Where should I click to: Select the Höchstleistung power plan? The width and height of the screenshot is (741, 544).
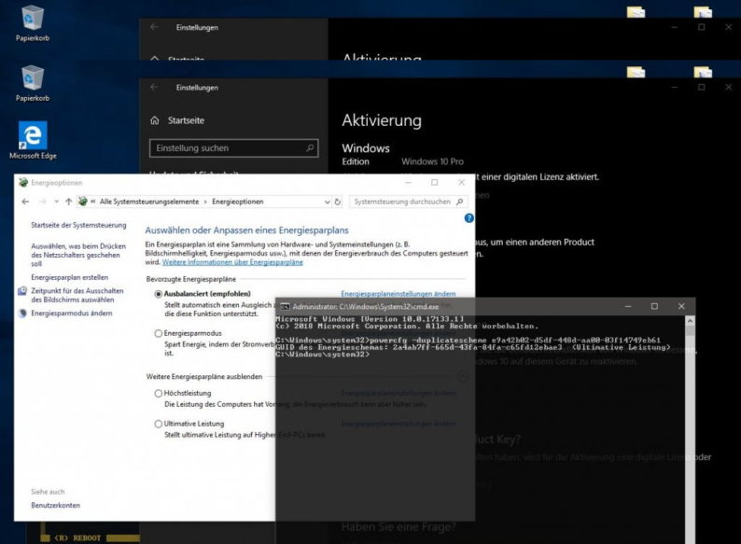pos(158,394)
